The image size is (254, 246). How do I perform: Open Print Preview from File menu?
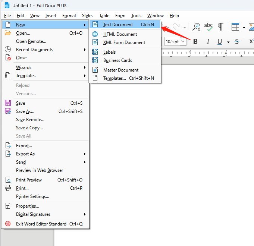coord(46,180)
